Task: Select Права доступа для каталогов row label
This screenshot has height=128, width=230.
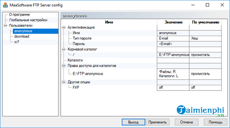Action: pos(92,66)
